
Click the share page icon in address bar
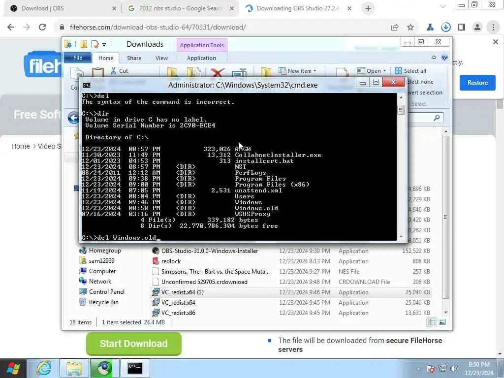(x=395, y=28)
